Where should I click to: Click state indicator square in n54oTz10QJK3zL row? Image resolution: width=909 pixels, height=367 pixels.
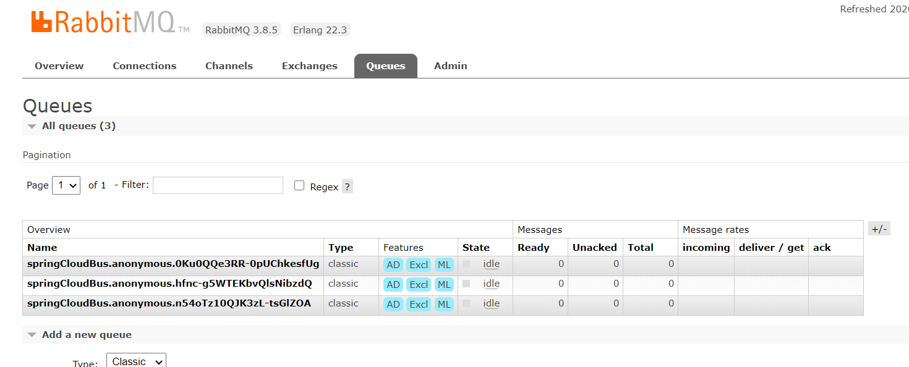pos(466,303)
